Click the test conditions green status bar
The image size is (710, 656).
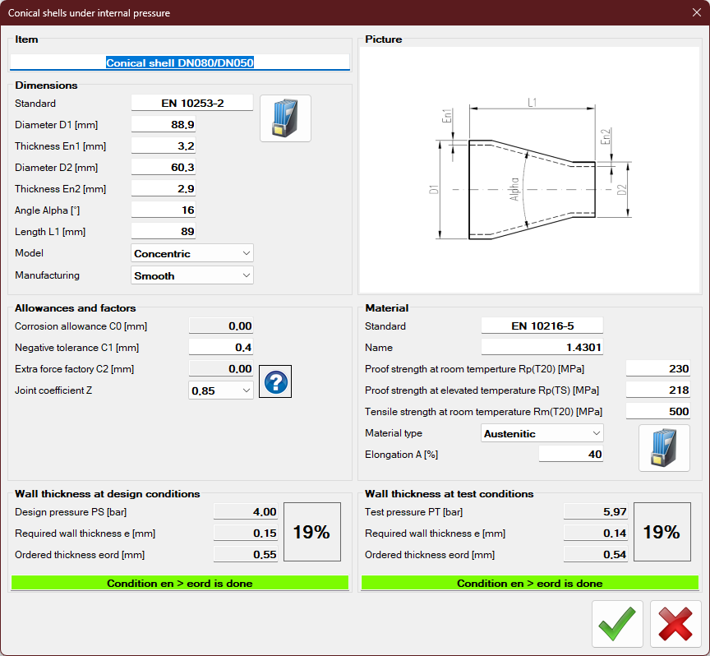click(x=529, y=583)
